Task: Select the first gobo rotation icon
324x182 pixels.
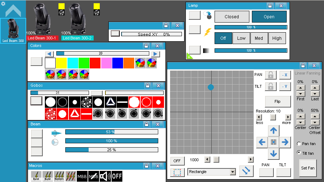Action: coord(98,114)
